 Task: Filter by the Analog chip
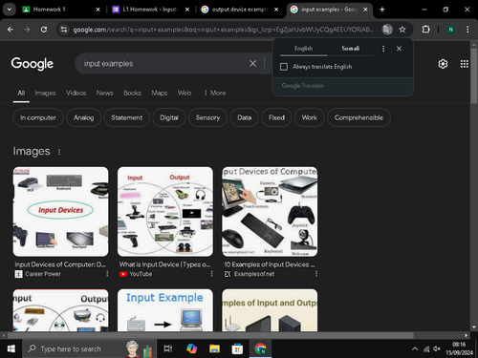pyautogui.click(x=84, y=117)
